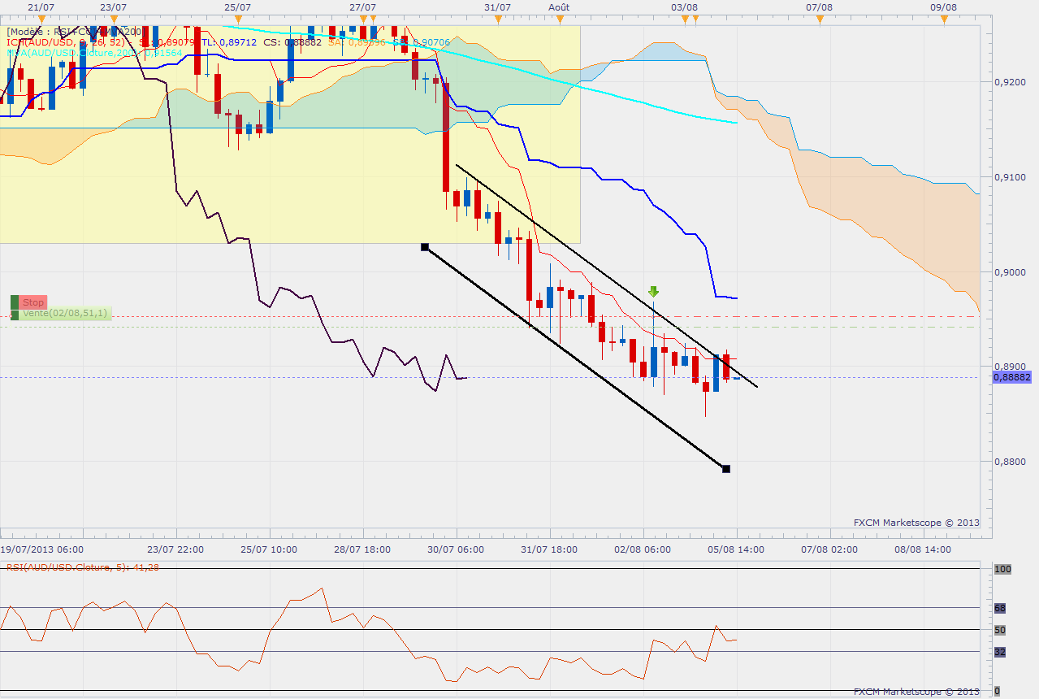
Task: Click the current price tag 0,88882
Action: pos(1012,377)
